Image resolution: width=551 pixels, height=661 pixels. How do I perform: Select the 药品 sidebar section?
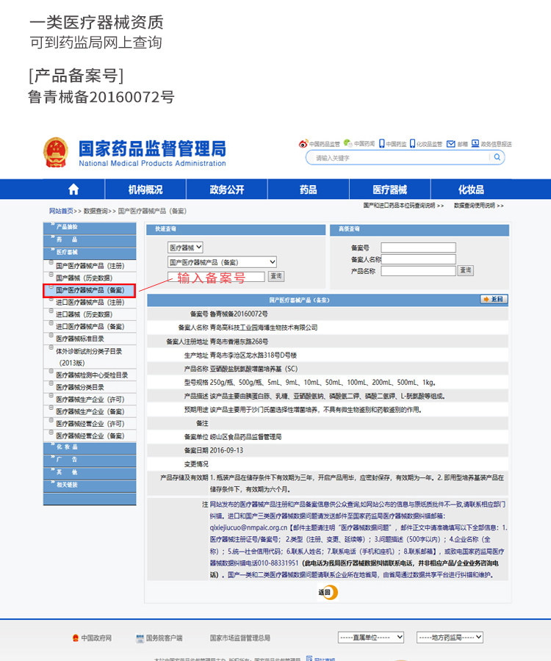coord(90,241)
